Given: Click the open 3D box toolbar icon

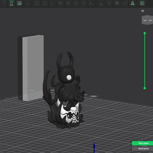Looking at the screenshot, I should pos(60,3).
